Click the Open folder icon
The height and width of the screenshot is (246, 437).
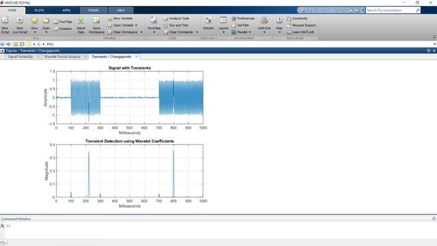click(x=46, y=20)
